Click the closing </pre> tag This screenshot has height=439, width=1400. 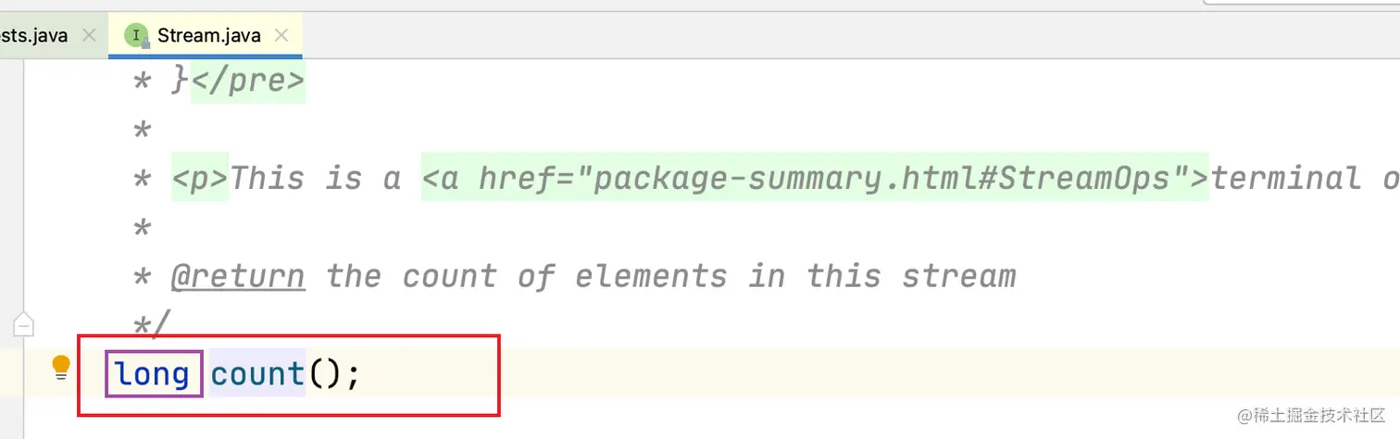pos(247,82)
